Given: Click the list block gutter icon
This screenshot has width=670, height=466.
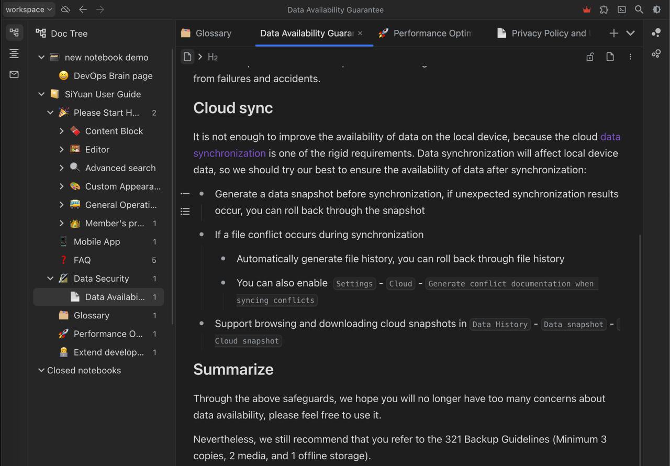Looking at the screenshot, I should [185, 211].
